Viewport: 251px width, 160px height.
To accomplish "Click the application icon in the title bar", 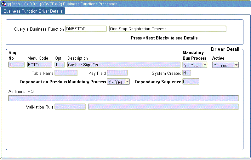I will point(3,4).
